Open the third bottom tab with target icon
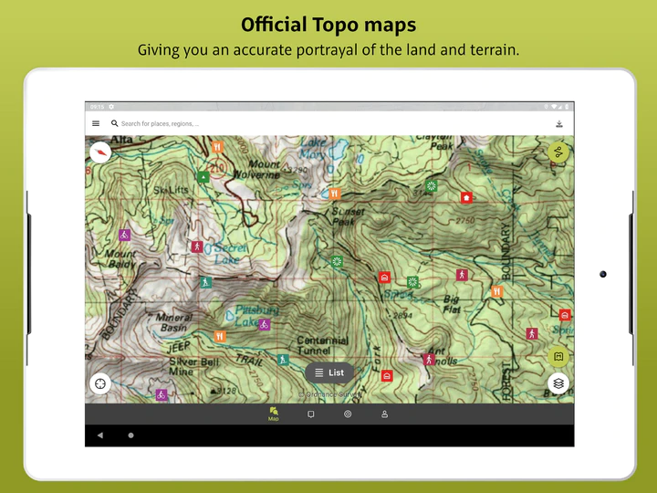The image size is (657, 493). tap(348, 414)
